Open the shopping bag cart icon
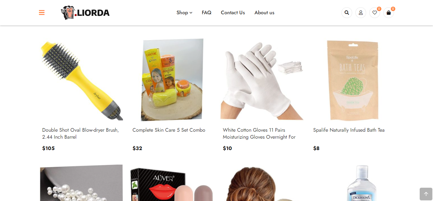The height and width of the screenshot is (201, 433). [389, 13]
